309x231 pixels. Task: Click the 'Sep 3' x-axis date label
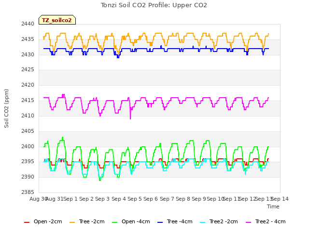[102, 199]
